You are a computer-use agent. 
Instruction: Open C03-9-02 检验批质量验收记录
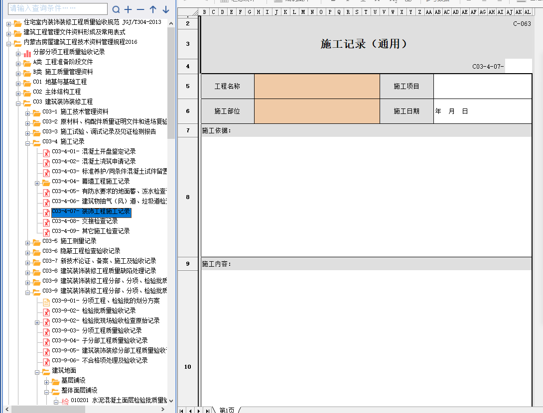94,311
